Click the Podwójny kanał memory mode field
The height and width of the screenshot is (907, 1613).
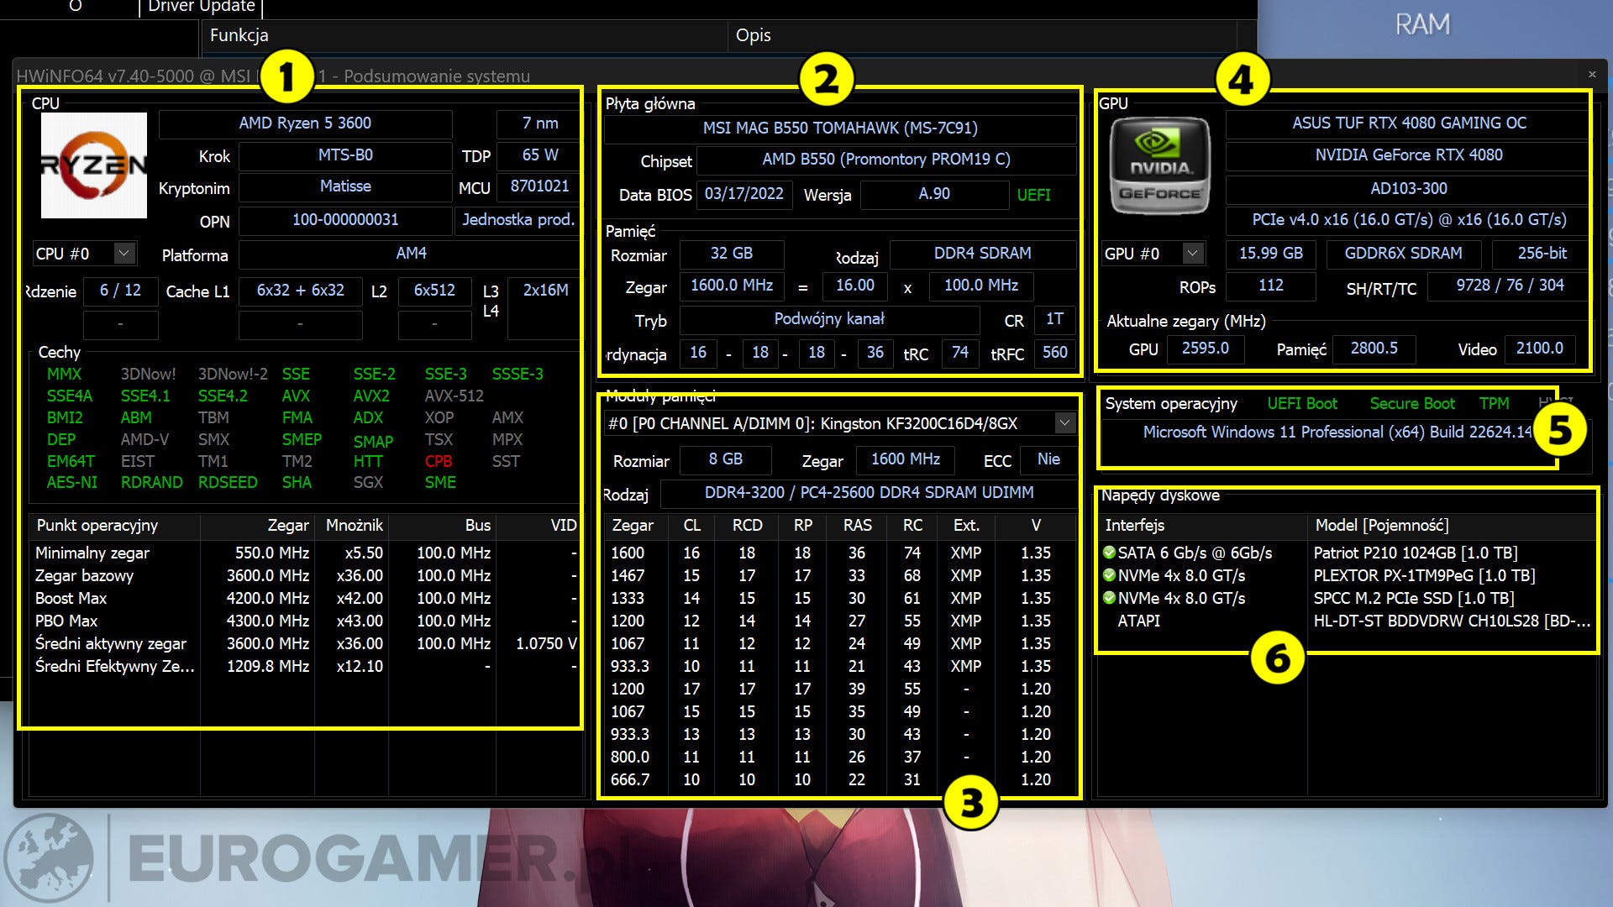pyautogui.click(x=829, y=319)
